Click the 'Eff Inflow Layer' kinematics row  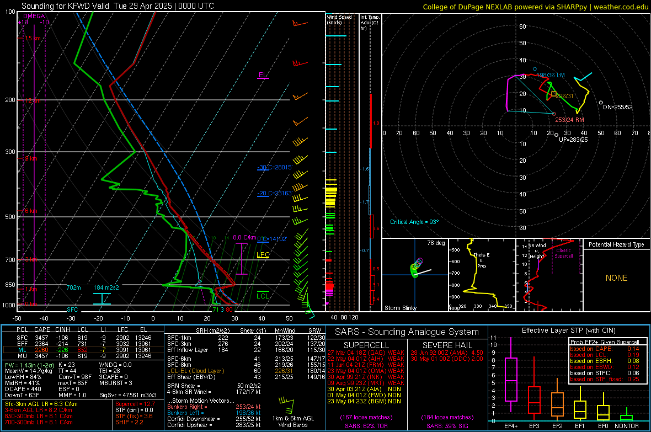pos(246,350)
